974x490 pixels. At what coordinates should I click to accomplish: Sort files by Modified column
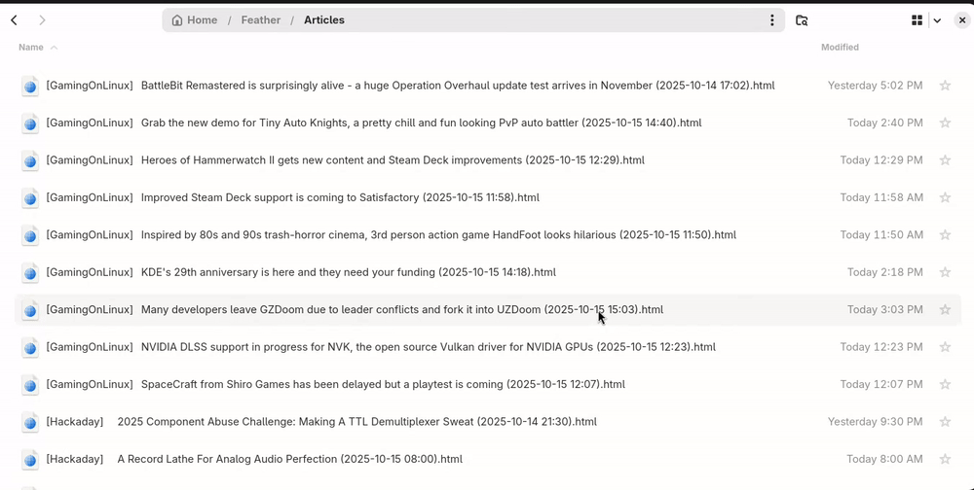pyautogui.click(x=840, y=48)
